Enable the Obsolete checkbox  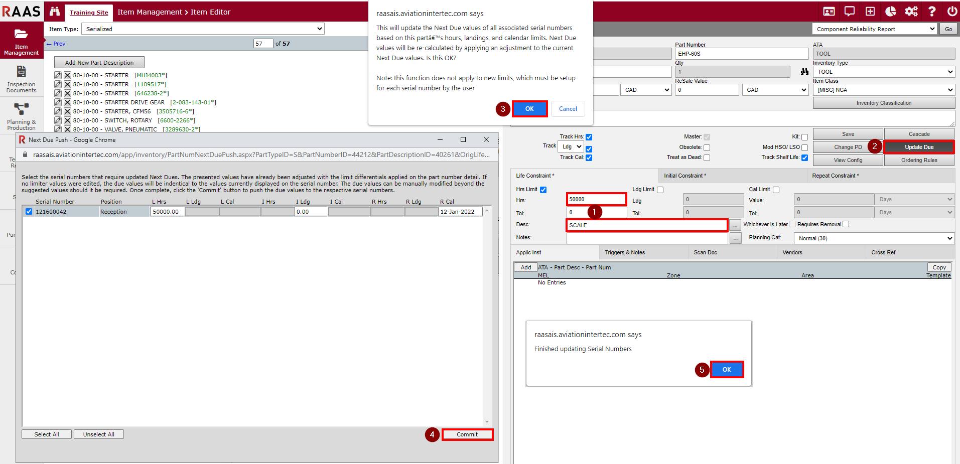click(707, 147)
